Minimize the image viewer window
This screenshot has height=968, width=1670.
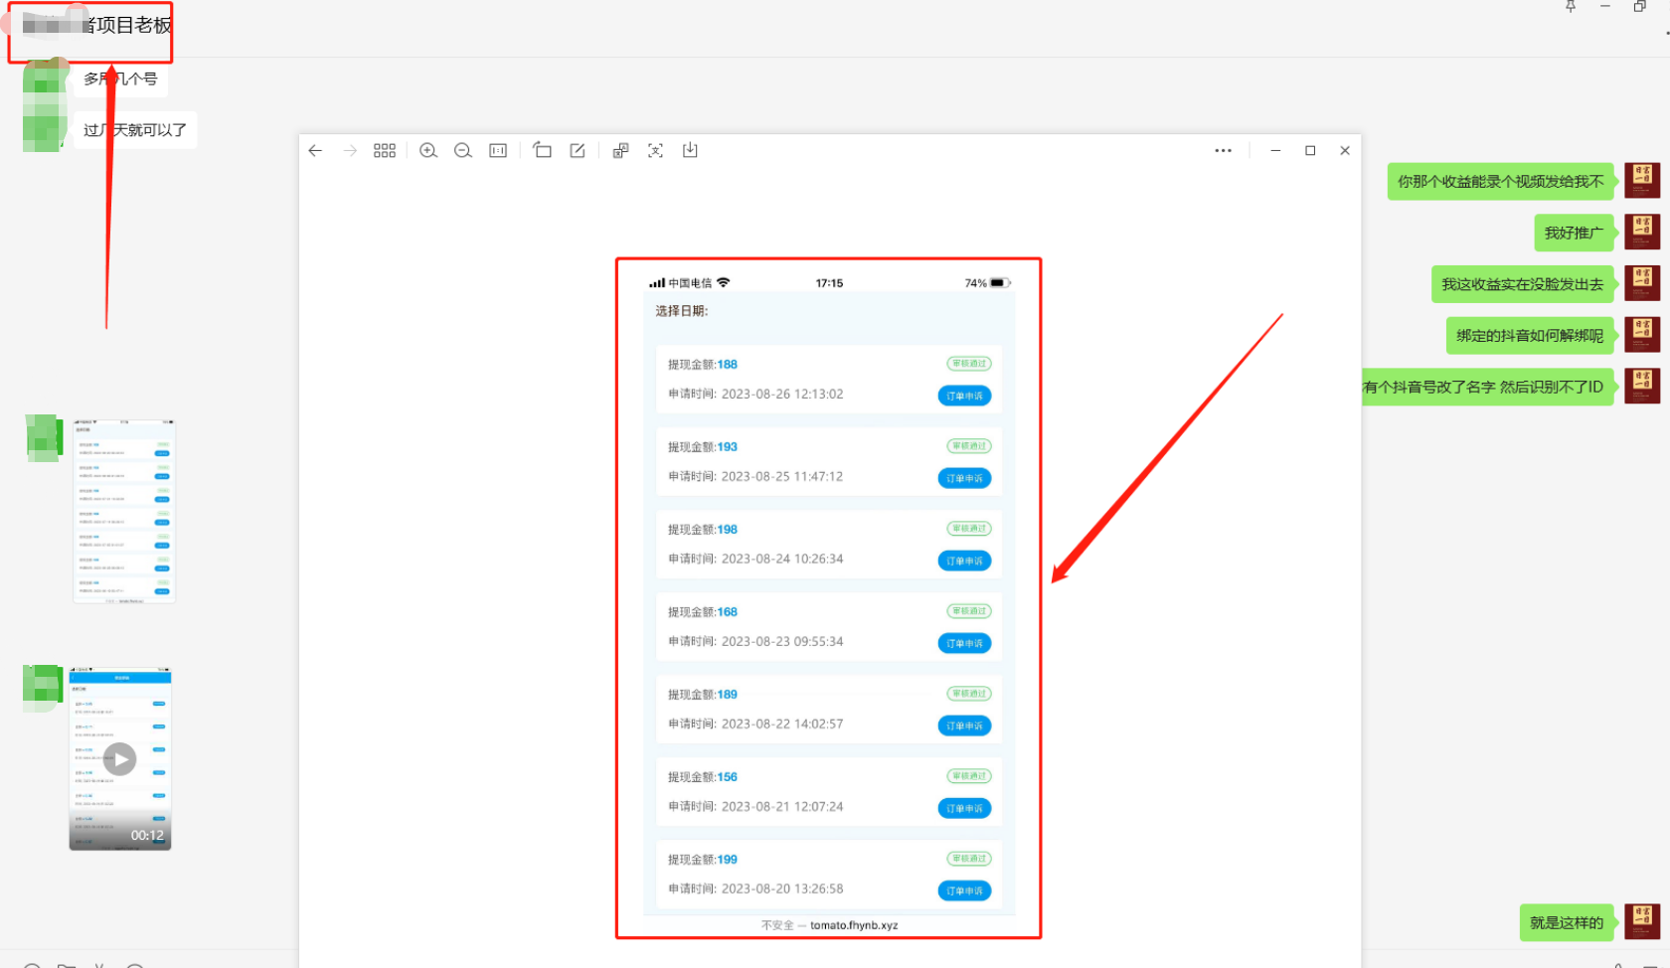(1275, 151)
